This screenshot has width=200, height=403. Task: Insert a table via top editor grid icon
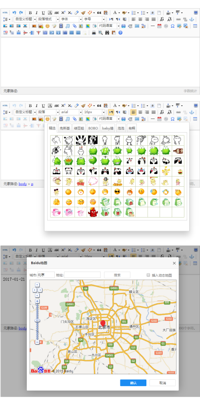[195, 26]
